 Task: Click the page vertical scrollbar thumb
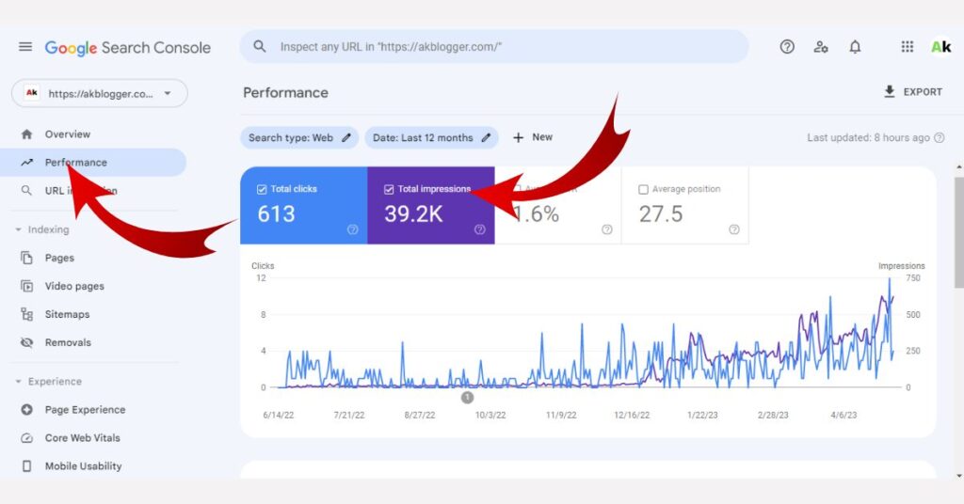pos(958,230)
